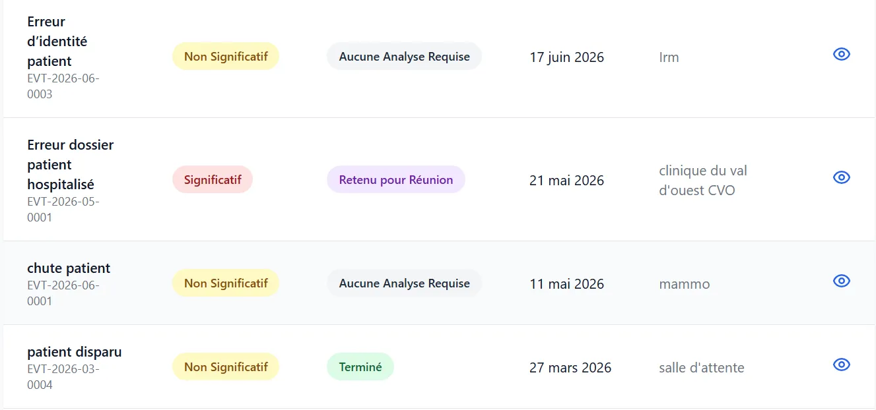
Task: Click event reference EVT-2026-03-0004
Action: 63,376
